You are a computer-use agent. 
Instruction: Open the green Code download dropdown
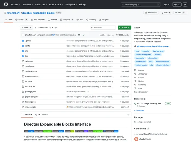pyautogui.click(x=124, y=28)
